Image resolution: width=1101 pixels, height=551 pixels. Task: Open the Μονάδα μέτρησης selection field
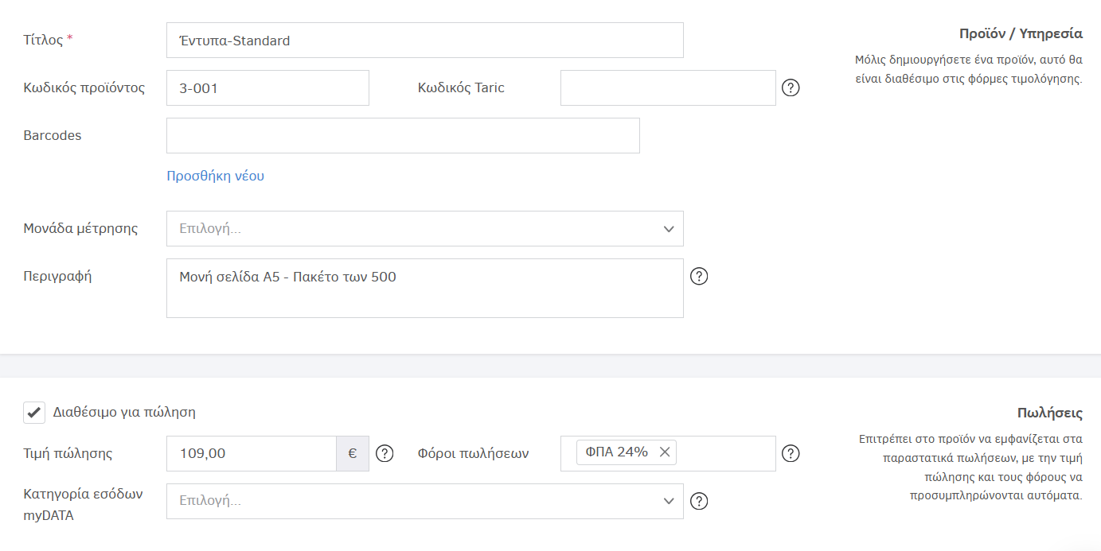pos(414,229)
